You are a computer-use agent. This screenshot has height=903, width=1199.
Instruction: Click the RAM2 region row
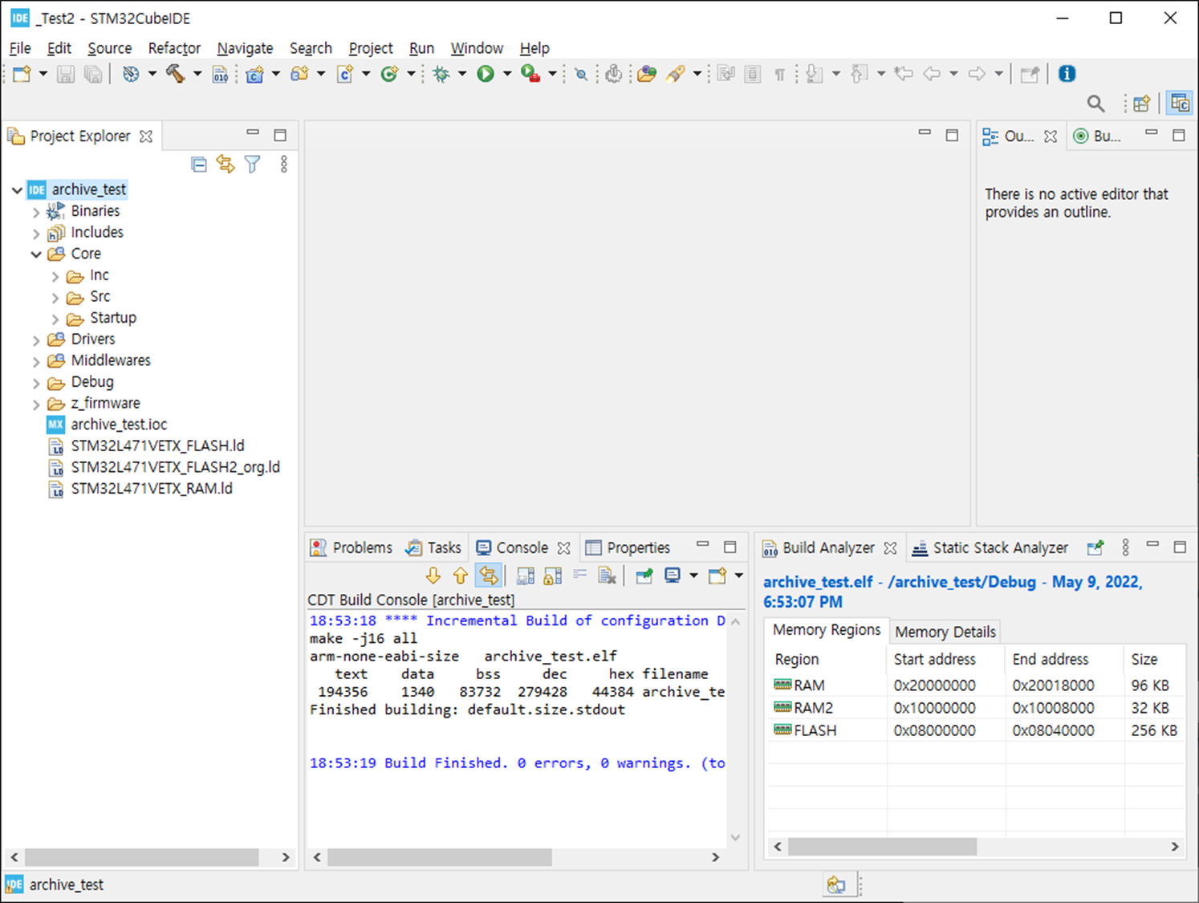[x=975, y=708]
